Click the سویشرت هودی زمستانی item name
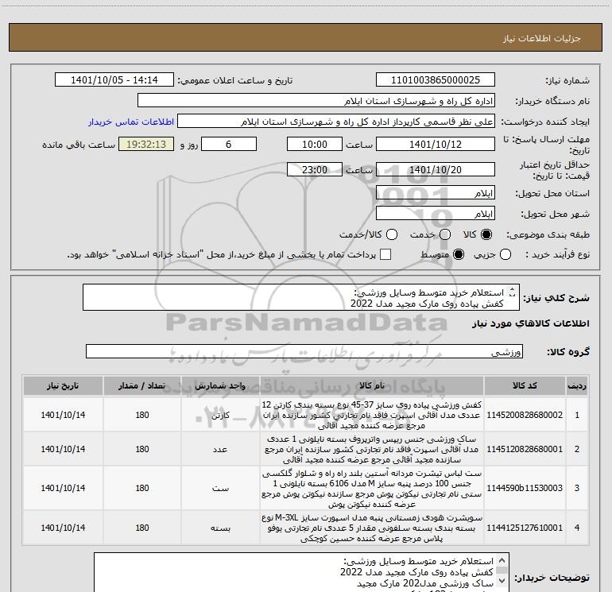 click(x=372, y=528)
